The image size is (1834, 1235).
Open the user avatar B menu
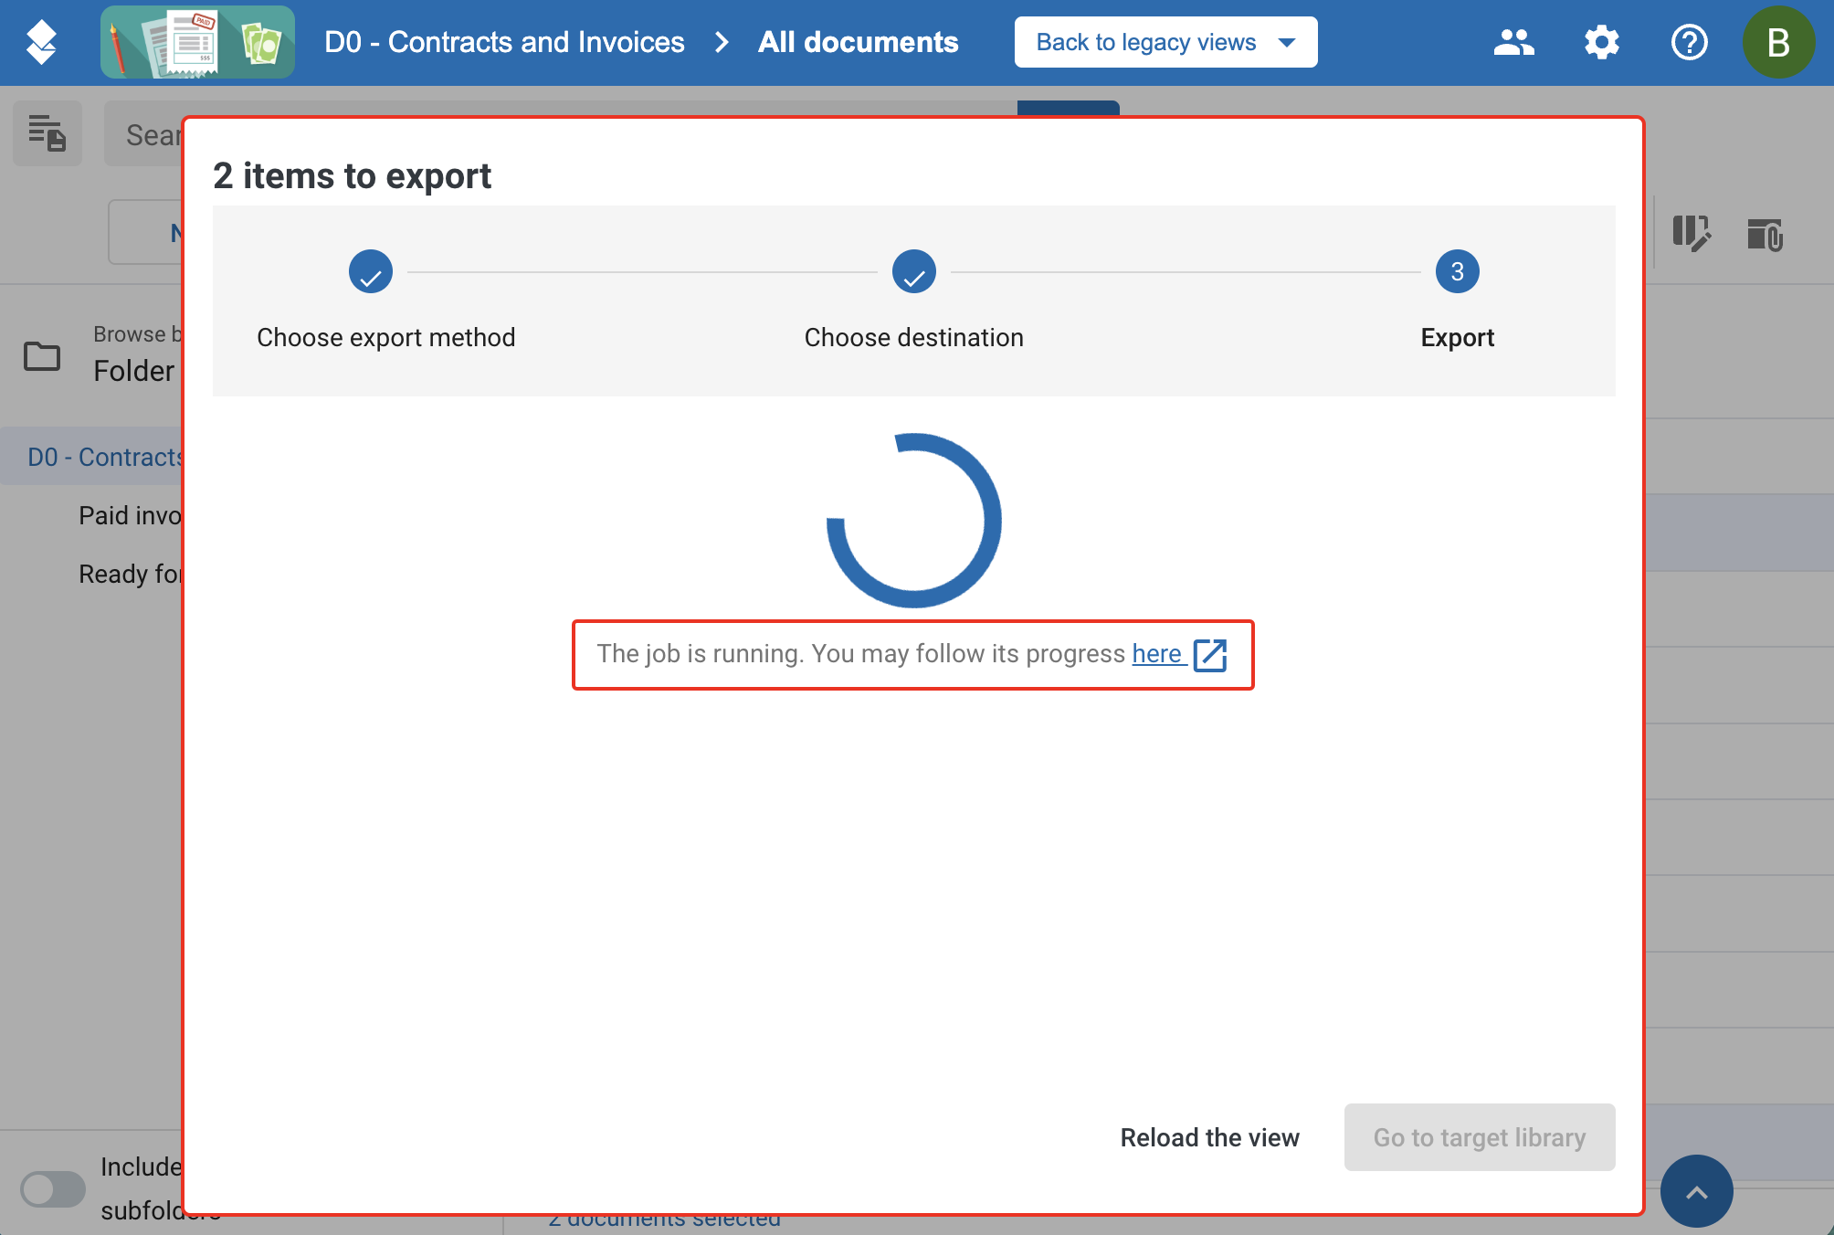[x=1777, y=42]
